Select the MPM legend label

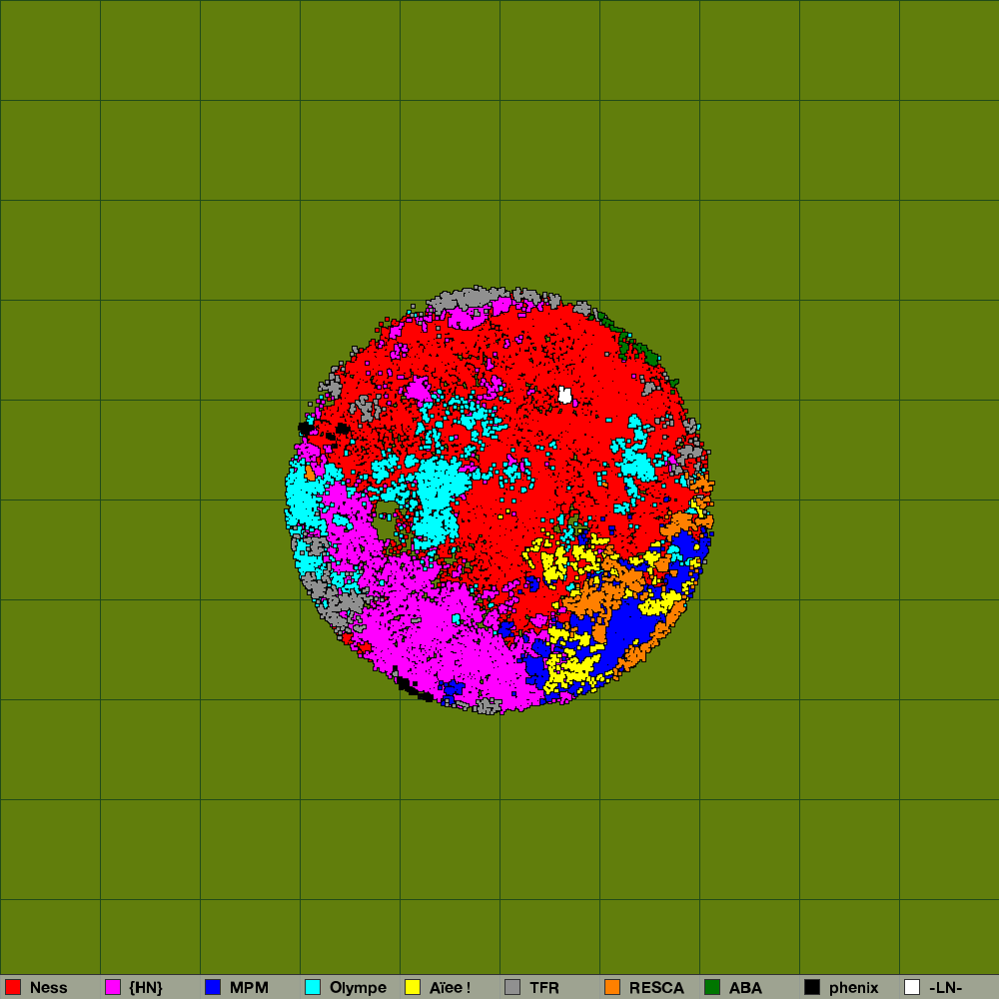click(249, 988)
